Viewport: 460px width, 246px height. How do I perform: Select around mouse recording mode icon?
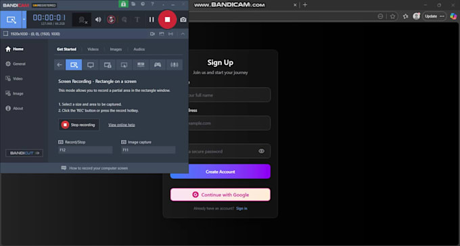(x=124, y=65)
